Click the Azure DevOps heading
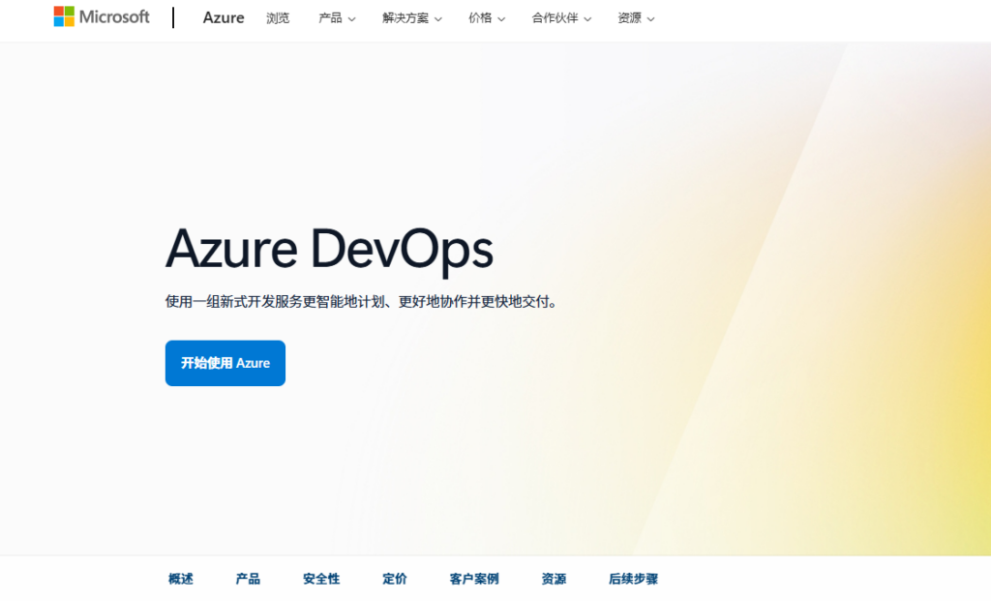 (x=329, y=250)
